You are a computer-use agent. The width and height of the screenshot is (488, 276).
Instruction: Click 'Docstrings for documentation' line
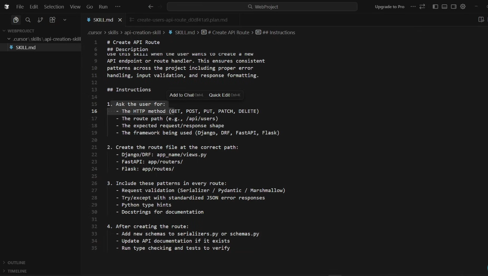(x=160, y=212)
